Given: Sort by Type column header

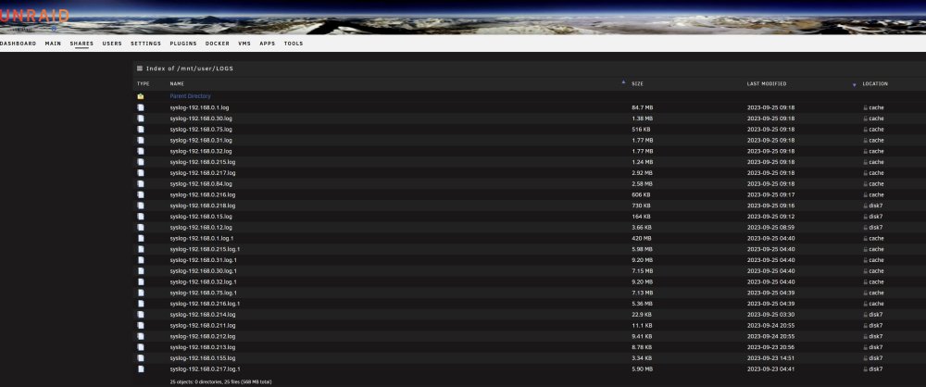Looking at the screenshot, I should click(x=144, y=84).
